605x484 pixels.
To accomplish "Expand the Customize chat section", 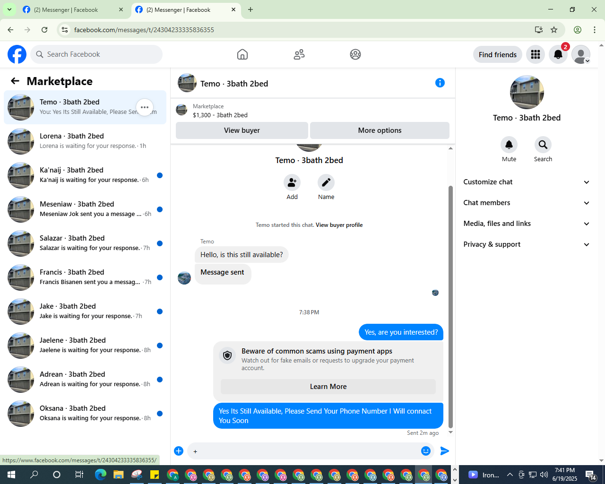I will pos(527,182).
